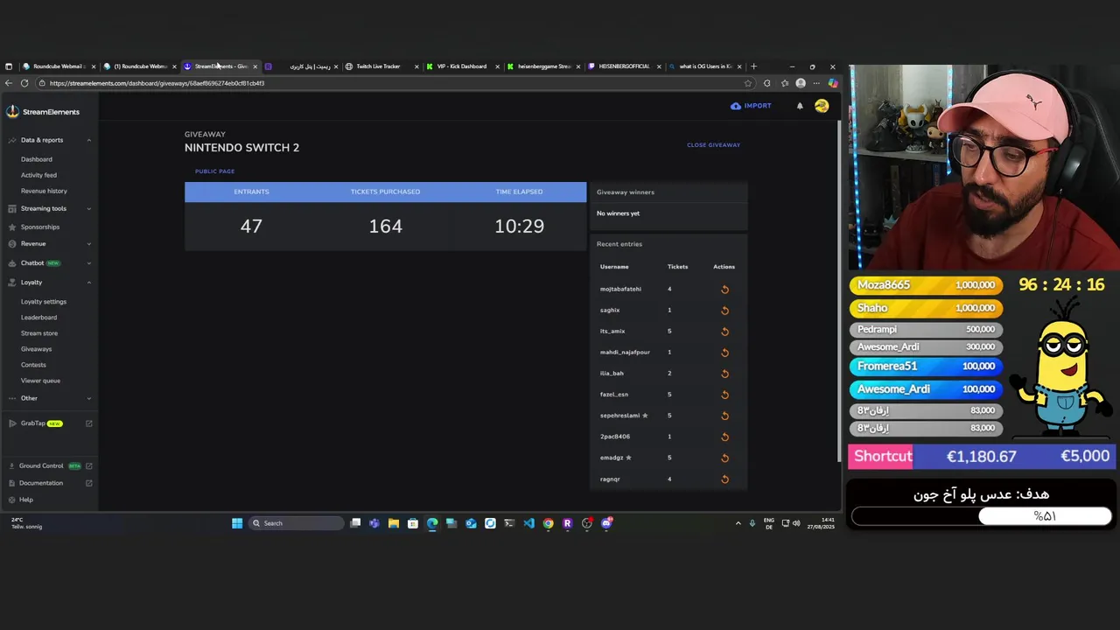Go to Dashboard in sidebar
The width and height of the screenshot is (1120, 630).
tap(37, 159)
